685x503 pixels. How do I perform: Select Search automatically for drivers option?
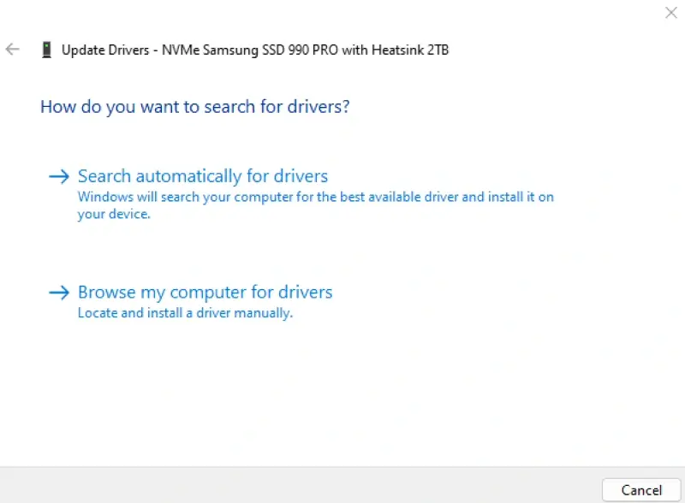[x=202, y=176]
